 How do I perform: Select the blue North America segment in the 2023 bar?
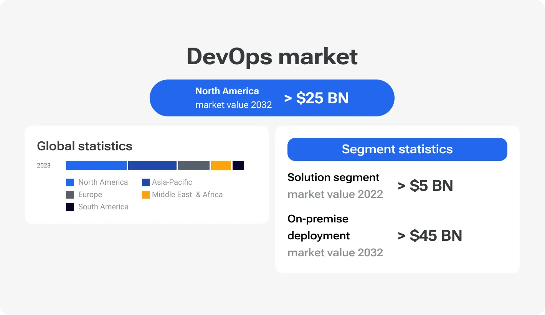coord(96,165)
